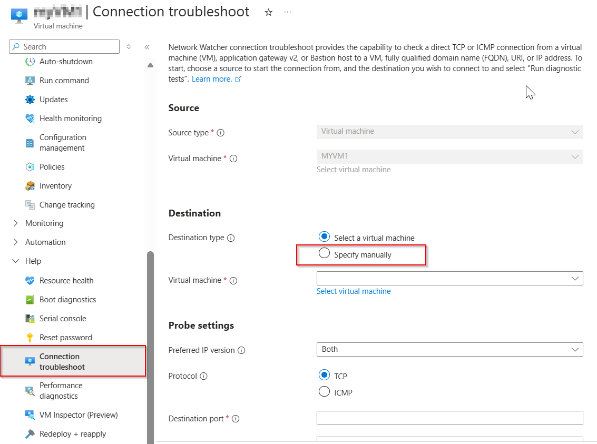Expand the Monitoring section
Screen dimensions: 597x444
click(x=16, y=223)
